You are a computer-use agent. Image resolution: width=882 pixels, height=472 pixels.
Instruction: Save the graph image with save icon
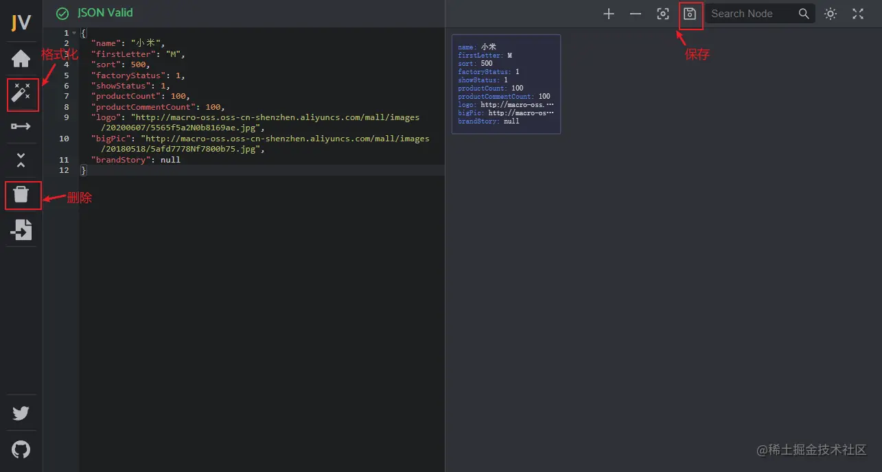coord(690,14)
